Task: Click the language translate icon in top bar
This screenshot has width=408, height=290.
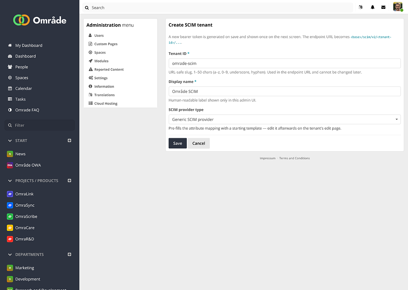Action: pos(361,7)
